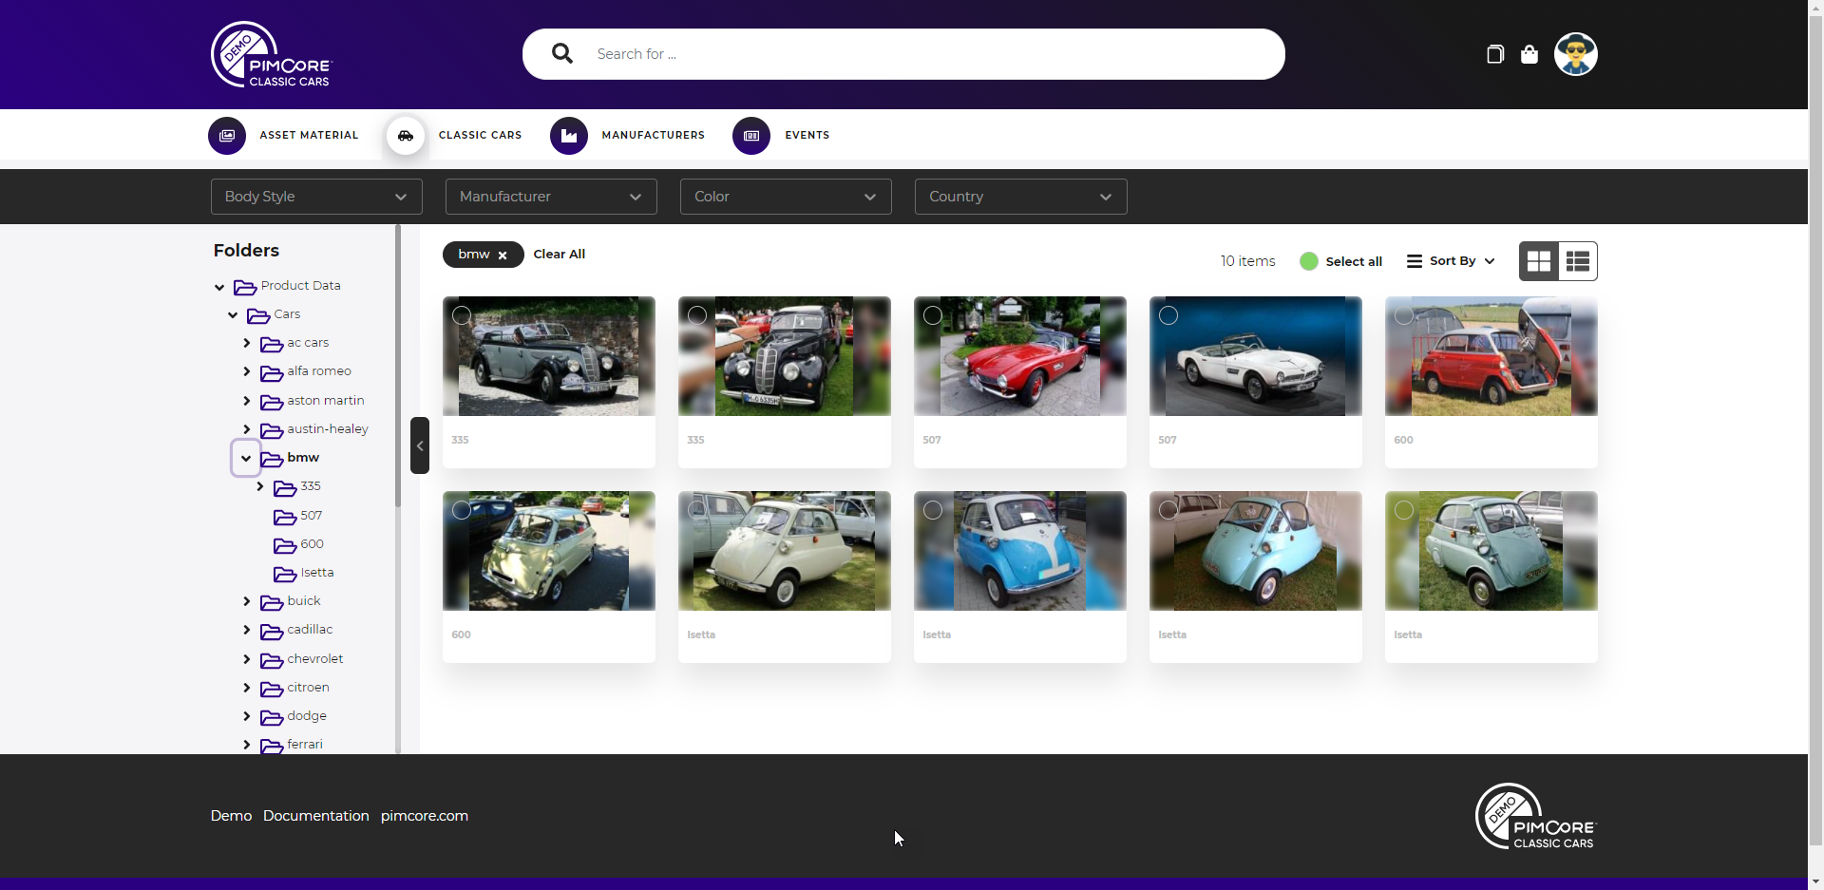Click the austin-healey folder icon
This screenshot has width=1824, height=890.
tap(272, 430)
